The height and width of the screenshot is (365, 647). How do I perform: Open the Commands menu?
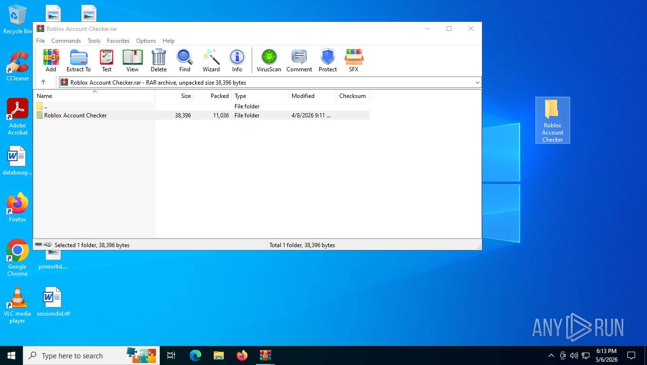coord(66,41)
